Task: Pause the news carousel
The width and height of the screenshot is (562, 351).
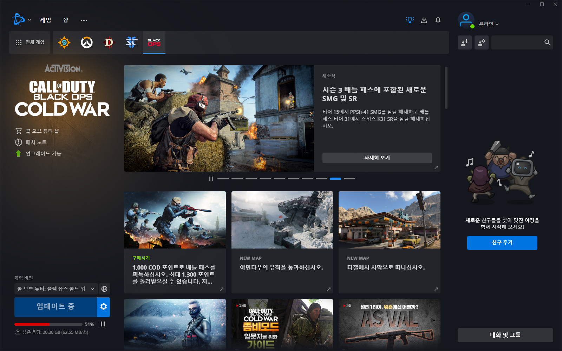Action: [211, 179]
